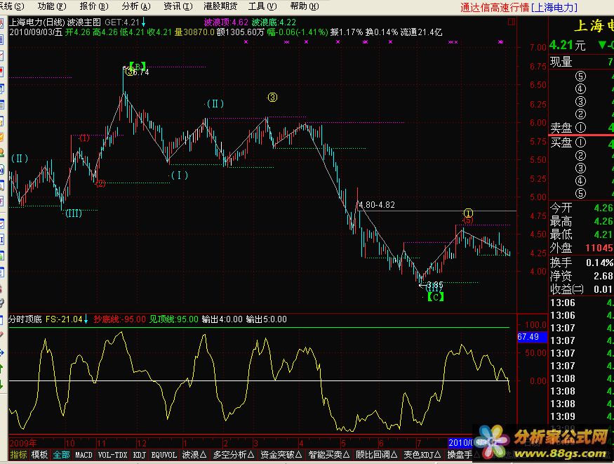The width and height of the screenshot is (614, 464).
Task: Click the 【C】 wave marker on the chart
Action: [436, 296]
